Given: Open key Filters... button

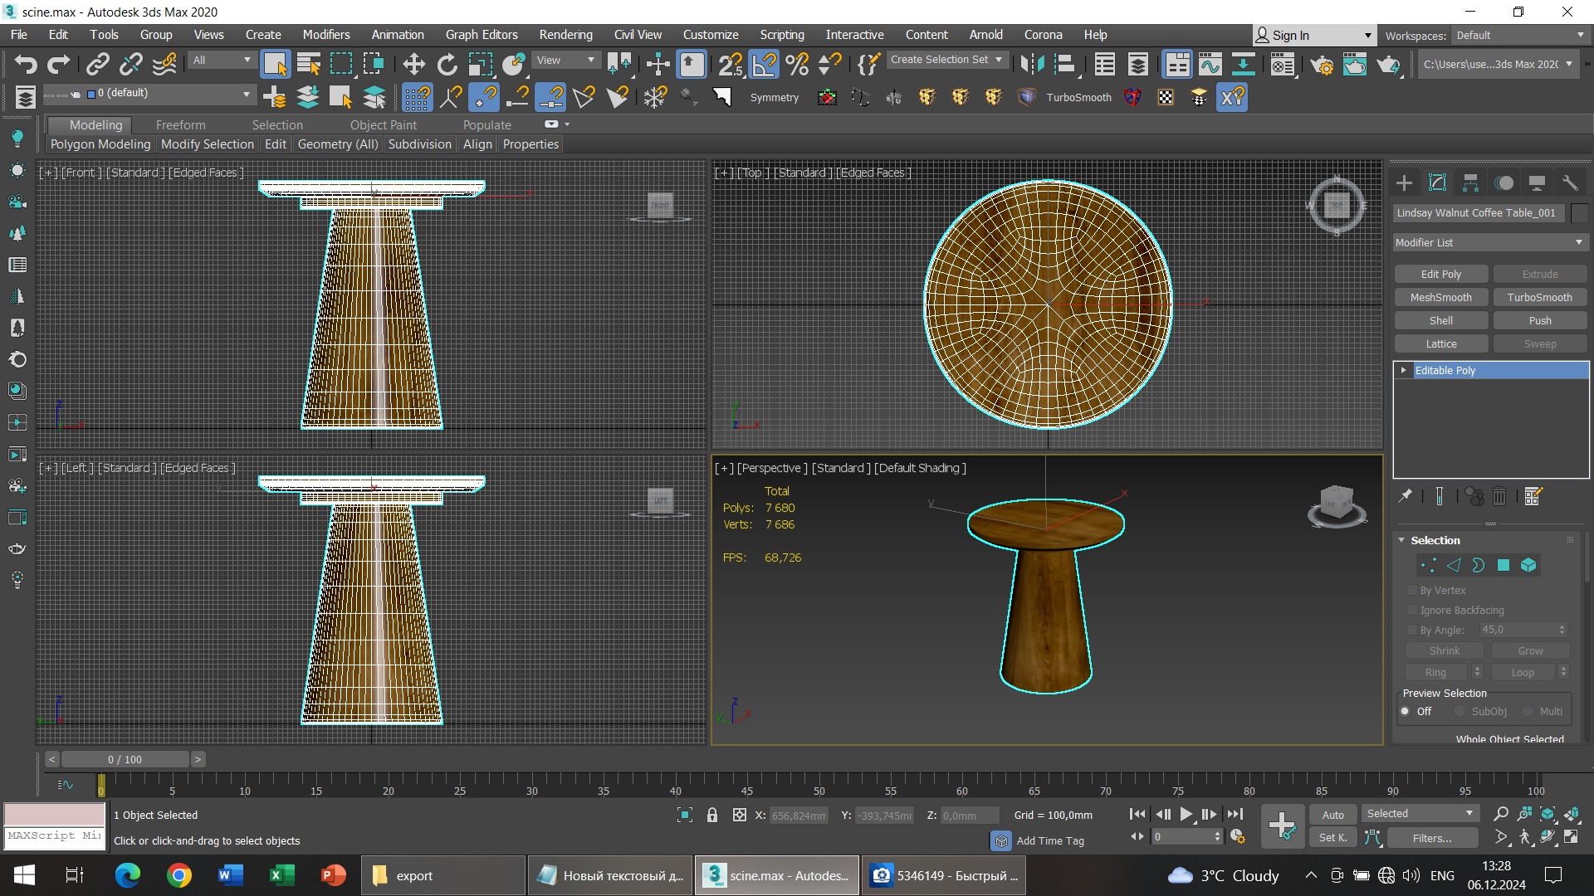Looking at the screenshot, I should 1431,837.
